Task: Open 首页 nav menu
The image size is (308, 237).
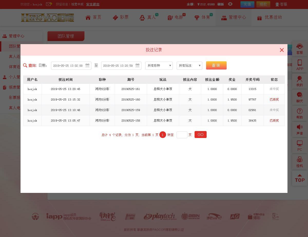Action: pos(93,17)
